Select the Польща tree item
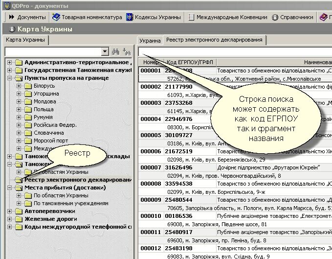This screenshot has height=259, width=332. pos(44,109)
